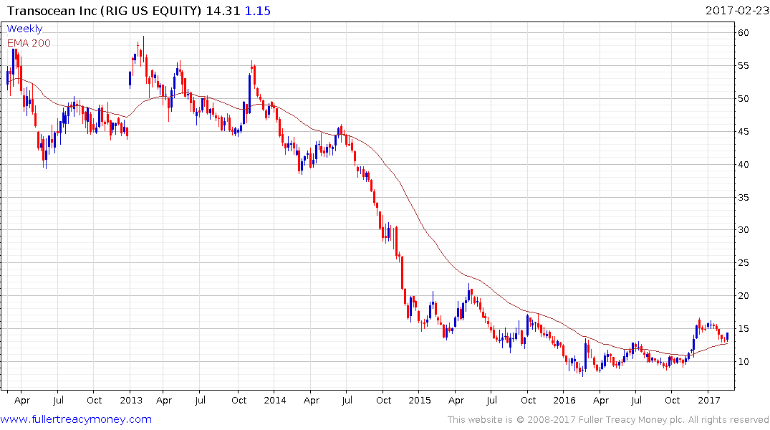
Task: Click the 15 price axis label
Action: click(743, 329)
